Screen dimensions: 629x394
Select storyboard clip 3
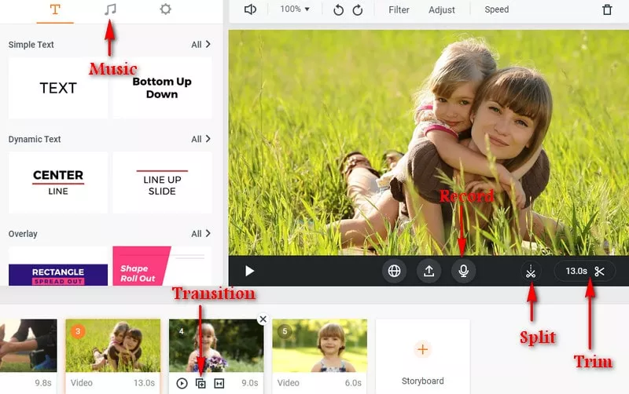coord(112,356)
